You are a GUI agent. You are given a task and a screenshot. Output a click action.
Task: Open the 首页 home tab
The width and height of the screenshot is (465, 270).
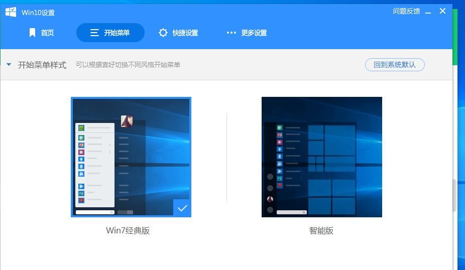[x=41, y=33]
